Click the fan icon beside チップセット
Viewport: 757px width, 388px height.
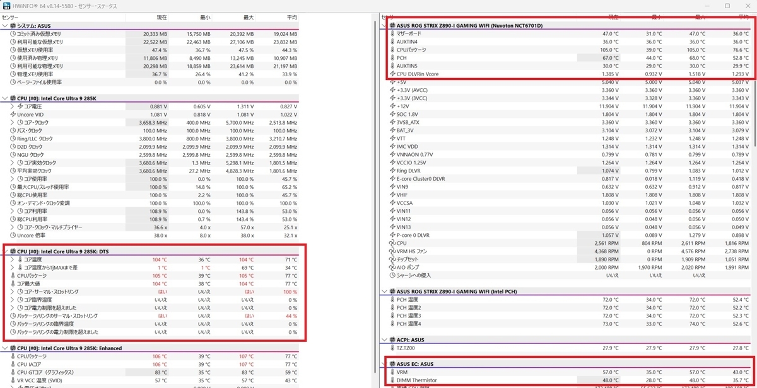pyautogui.click(x=392, y=259)
